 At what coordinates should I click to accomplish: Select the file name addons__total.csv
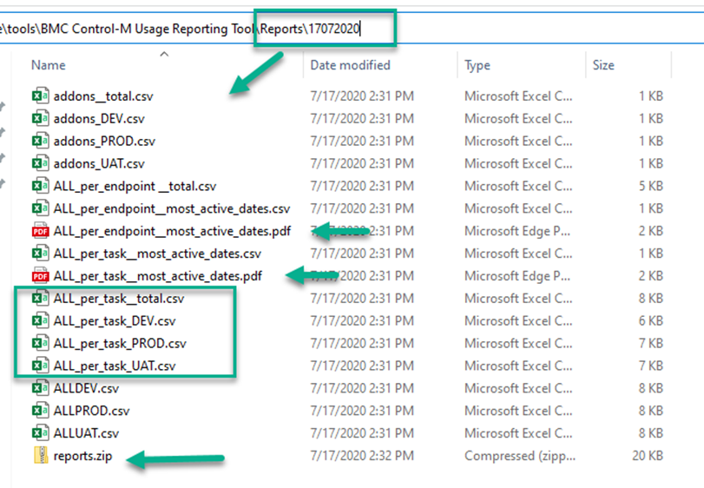pyautogui.click(x=103, y=96)
